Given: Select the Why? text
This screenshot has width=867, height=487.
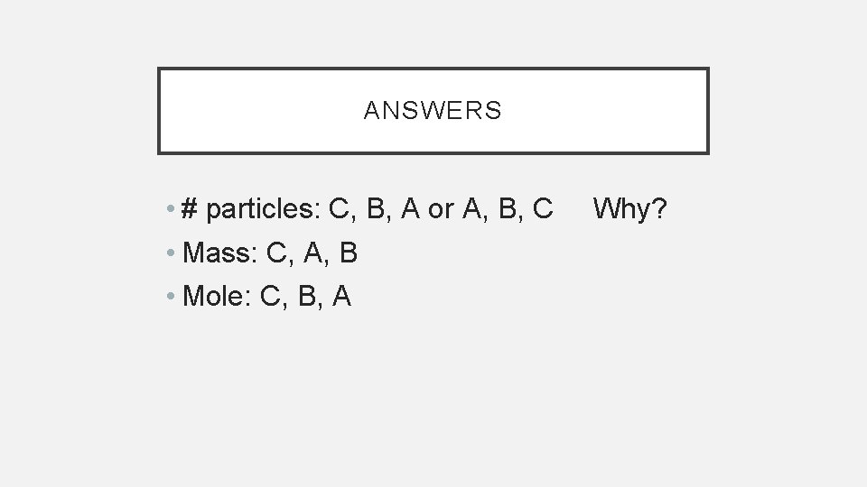Looking at the screenshot, I should 629,210.
